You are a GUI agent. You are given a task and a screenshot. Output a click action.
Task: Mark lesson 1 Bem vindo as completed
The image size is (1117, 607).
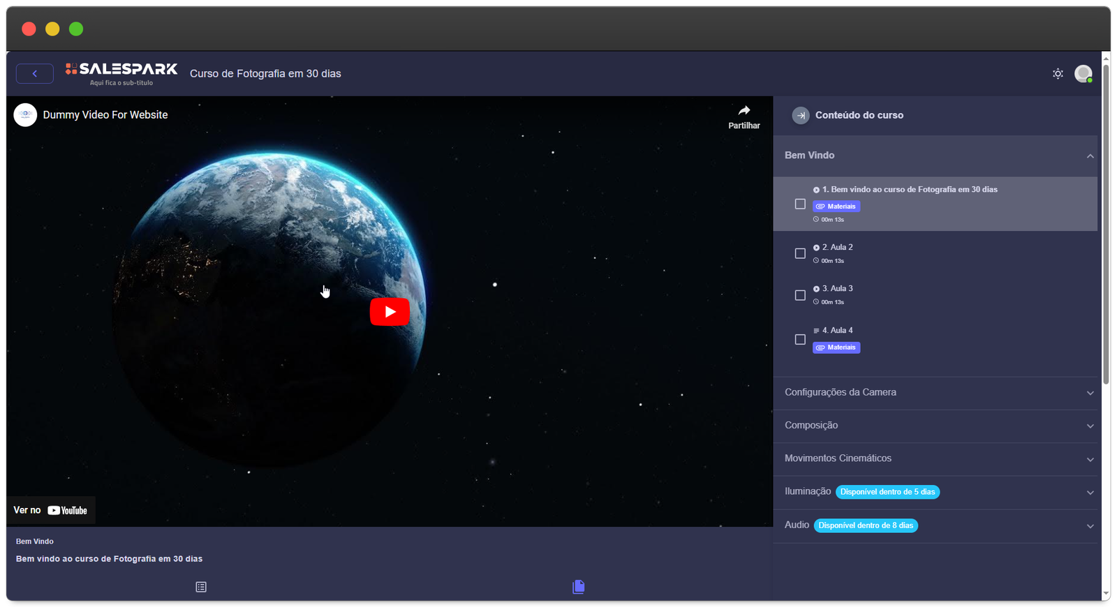pyautogui.click(x=800, y=204)
